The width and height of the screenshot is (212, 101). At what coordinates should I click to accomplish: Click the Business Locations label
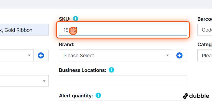click(x=83, y=70)
